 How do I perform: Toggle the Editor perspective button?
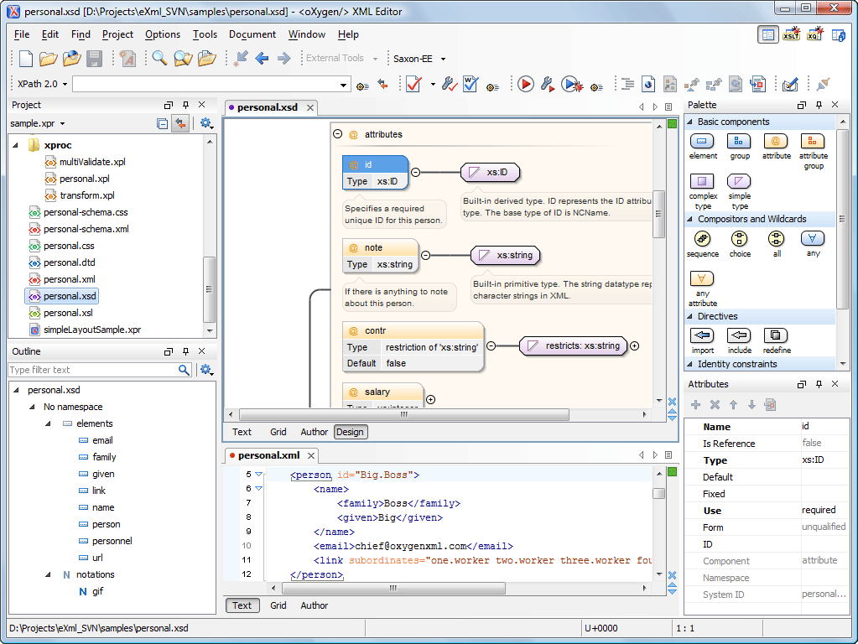click(767, 34)
